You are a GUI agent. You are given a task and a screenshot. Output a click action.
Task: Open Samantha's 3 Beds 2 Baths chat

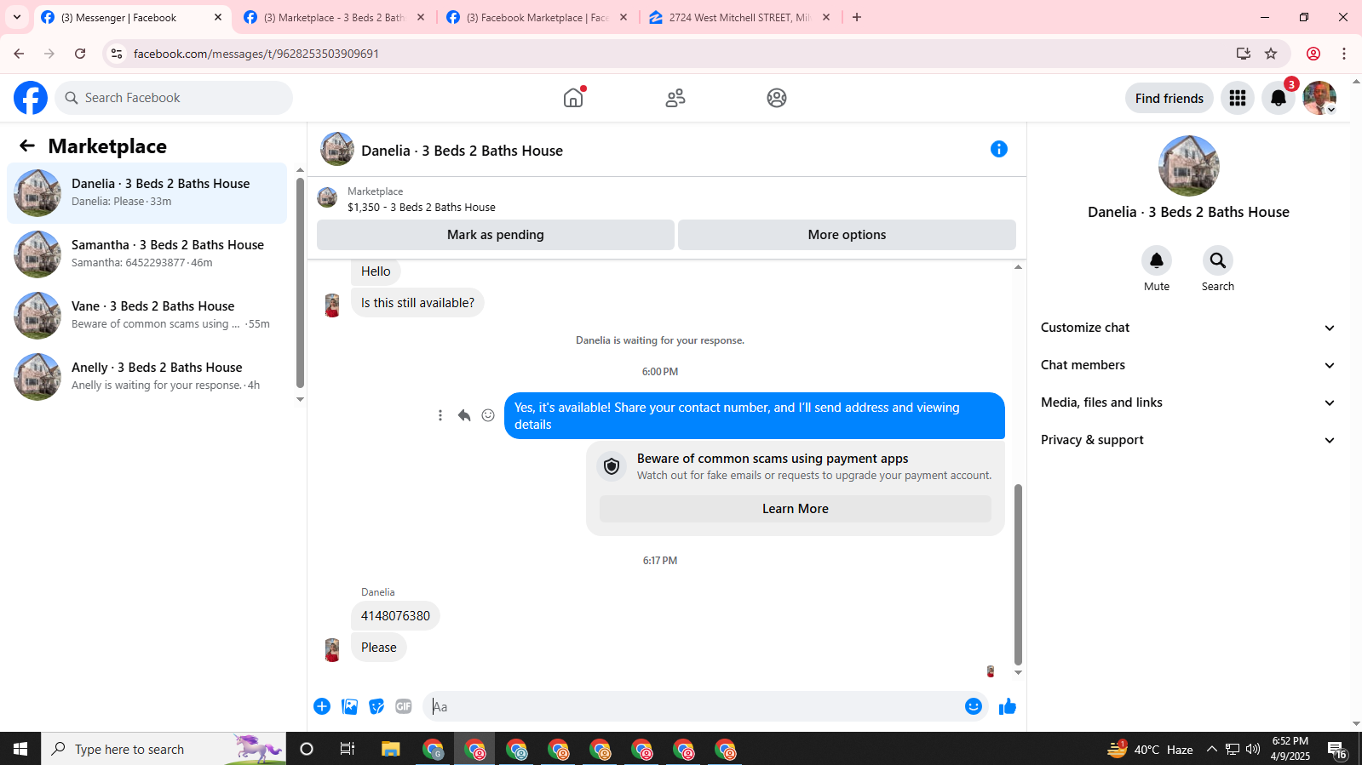(147, 254)
